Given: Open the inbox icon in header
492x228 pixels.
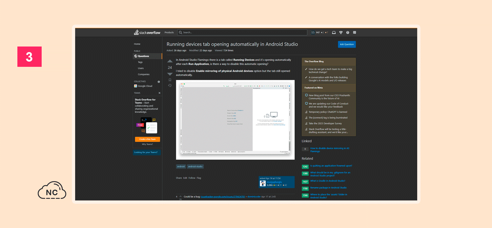Looking at the screenshot, I should (x=334, y=32).
